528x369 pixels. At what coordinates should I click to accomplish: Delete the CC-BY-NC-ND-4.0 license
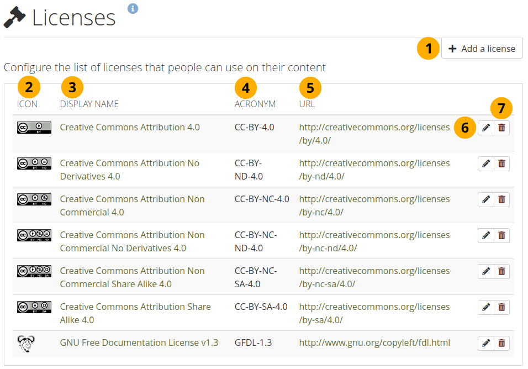(501, 235)
